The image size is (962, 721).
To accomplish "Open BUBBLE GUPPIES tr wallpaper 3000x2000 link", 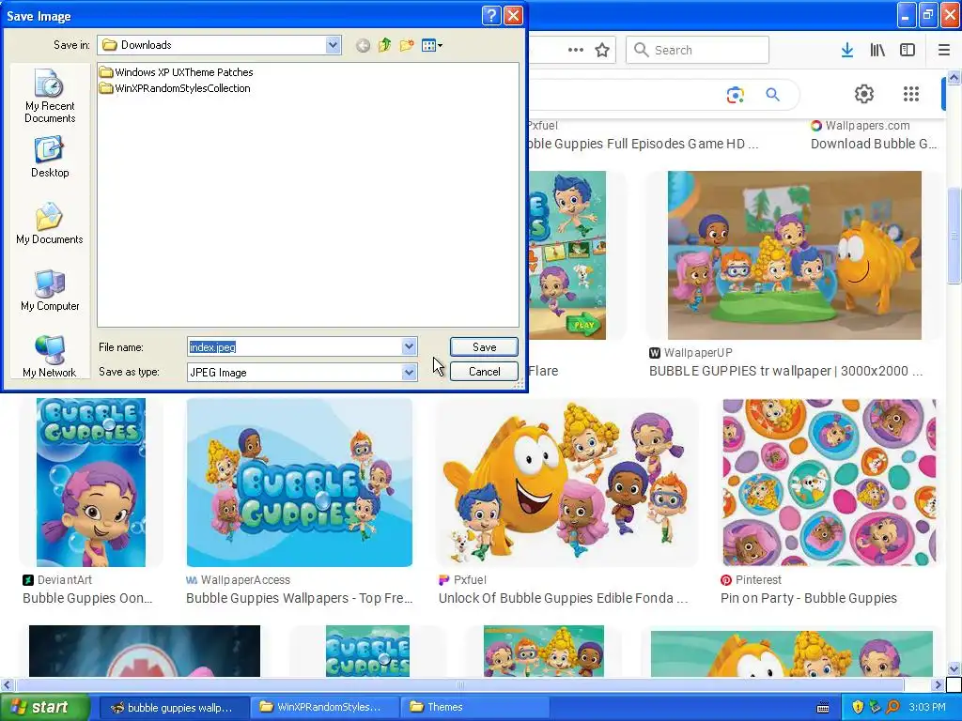I will point(786,371).
